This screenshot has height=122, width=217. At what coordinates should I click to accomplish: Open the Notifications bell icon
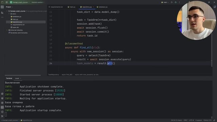[x=215, y=7]
